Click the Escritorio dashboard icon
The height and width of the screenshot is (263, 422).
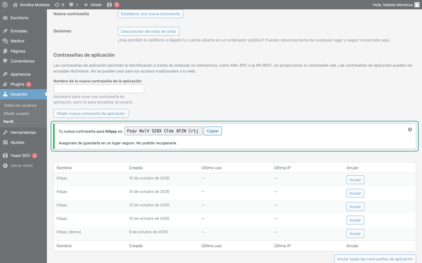[5, 18]
